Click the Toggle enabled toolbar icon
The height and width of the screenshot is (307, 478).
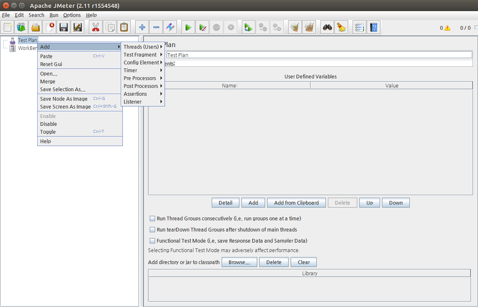[170, 27]
